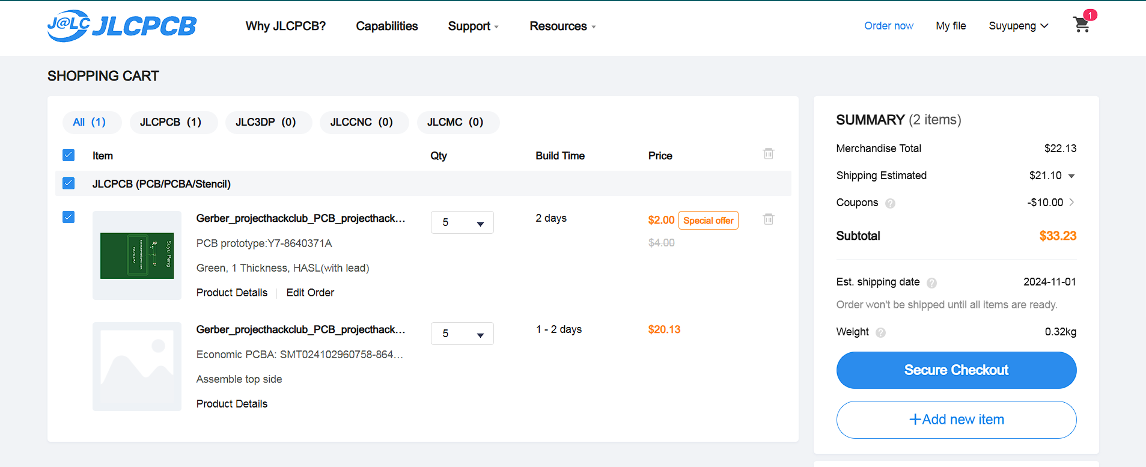Screen dimensions: 1146x467
Task: Open Why JLCPCB? page
Action: point(285,26)
